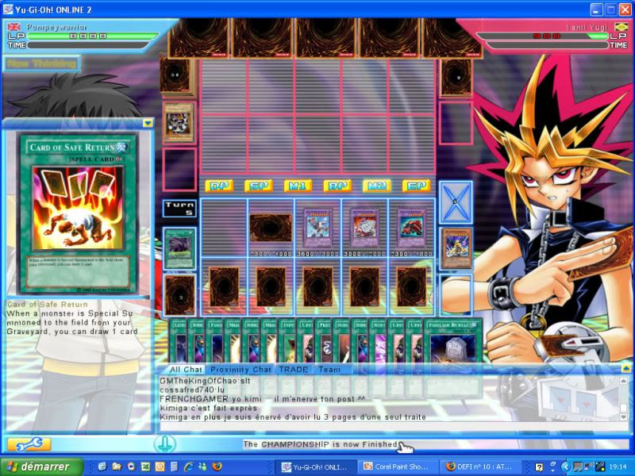Image resolution: width=635 pixels, height=476 pixels.
Task: Click the sword emblem icon in bottom bar
Action: pos(164,444)
